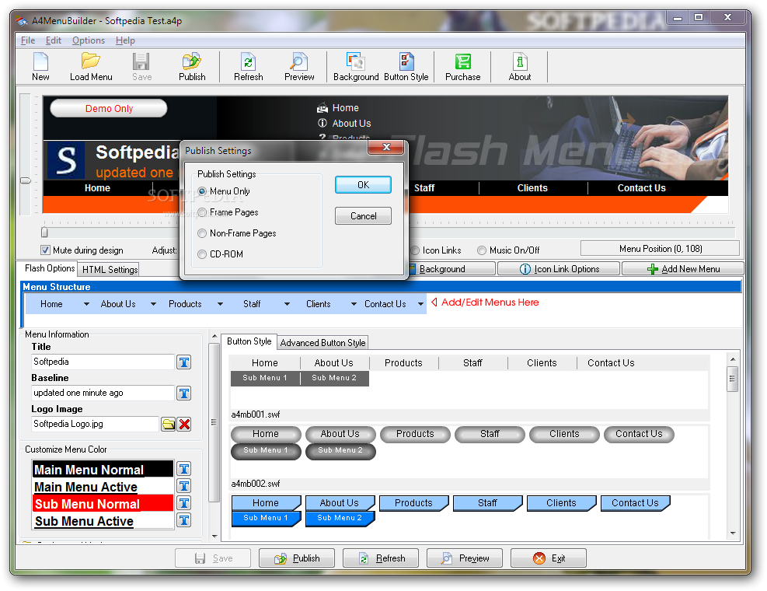Open the File menu
767x591 pixels.
pyautogui.click(x=28, y=40)
